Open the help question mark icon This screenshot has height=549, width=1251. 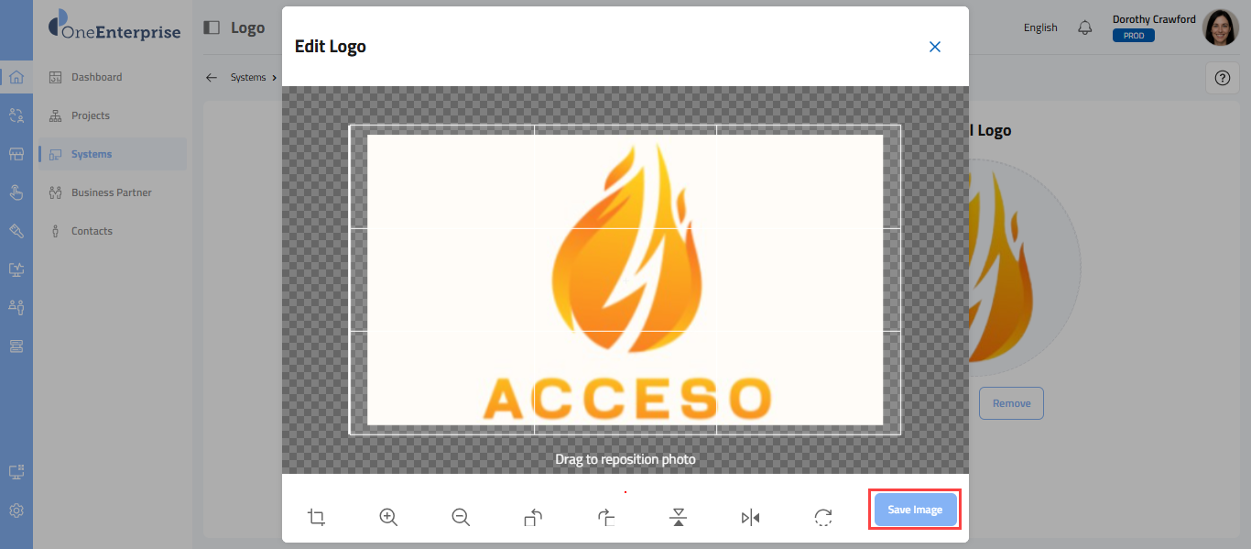[x=1222, y=78]
